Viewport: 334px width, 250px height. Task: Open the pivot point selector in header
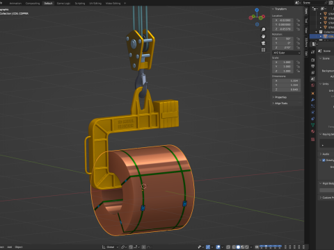[124, 247]
